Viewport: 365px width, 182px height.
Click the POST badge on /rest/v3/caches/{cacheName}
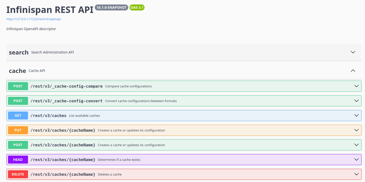18,145
